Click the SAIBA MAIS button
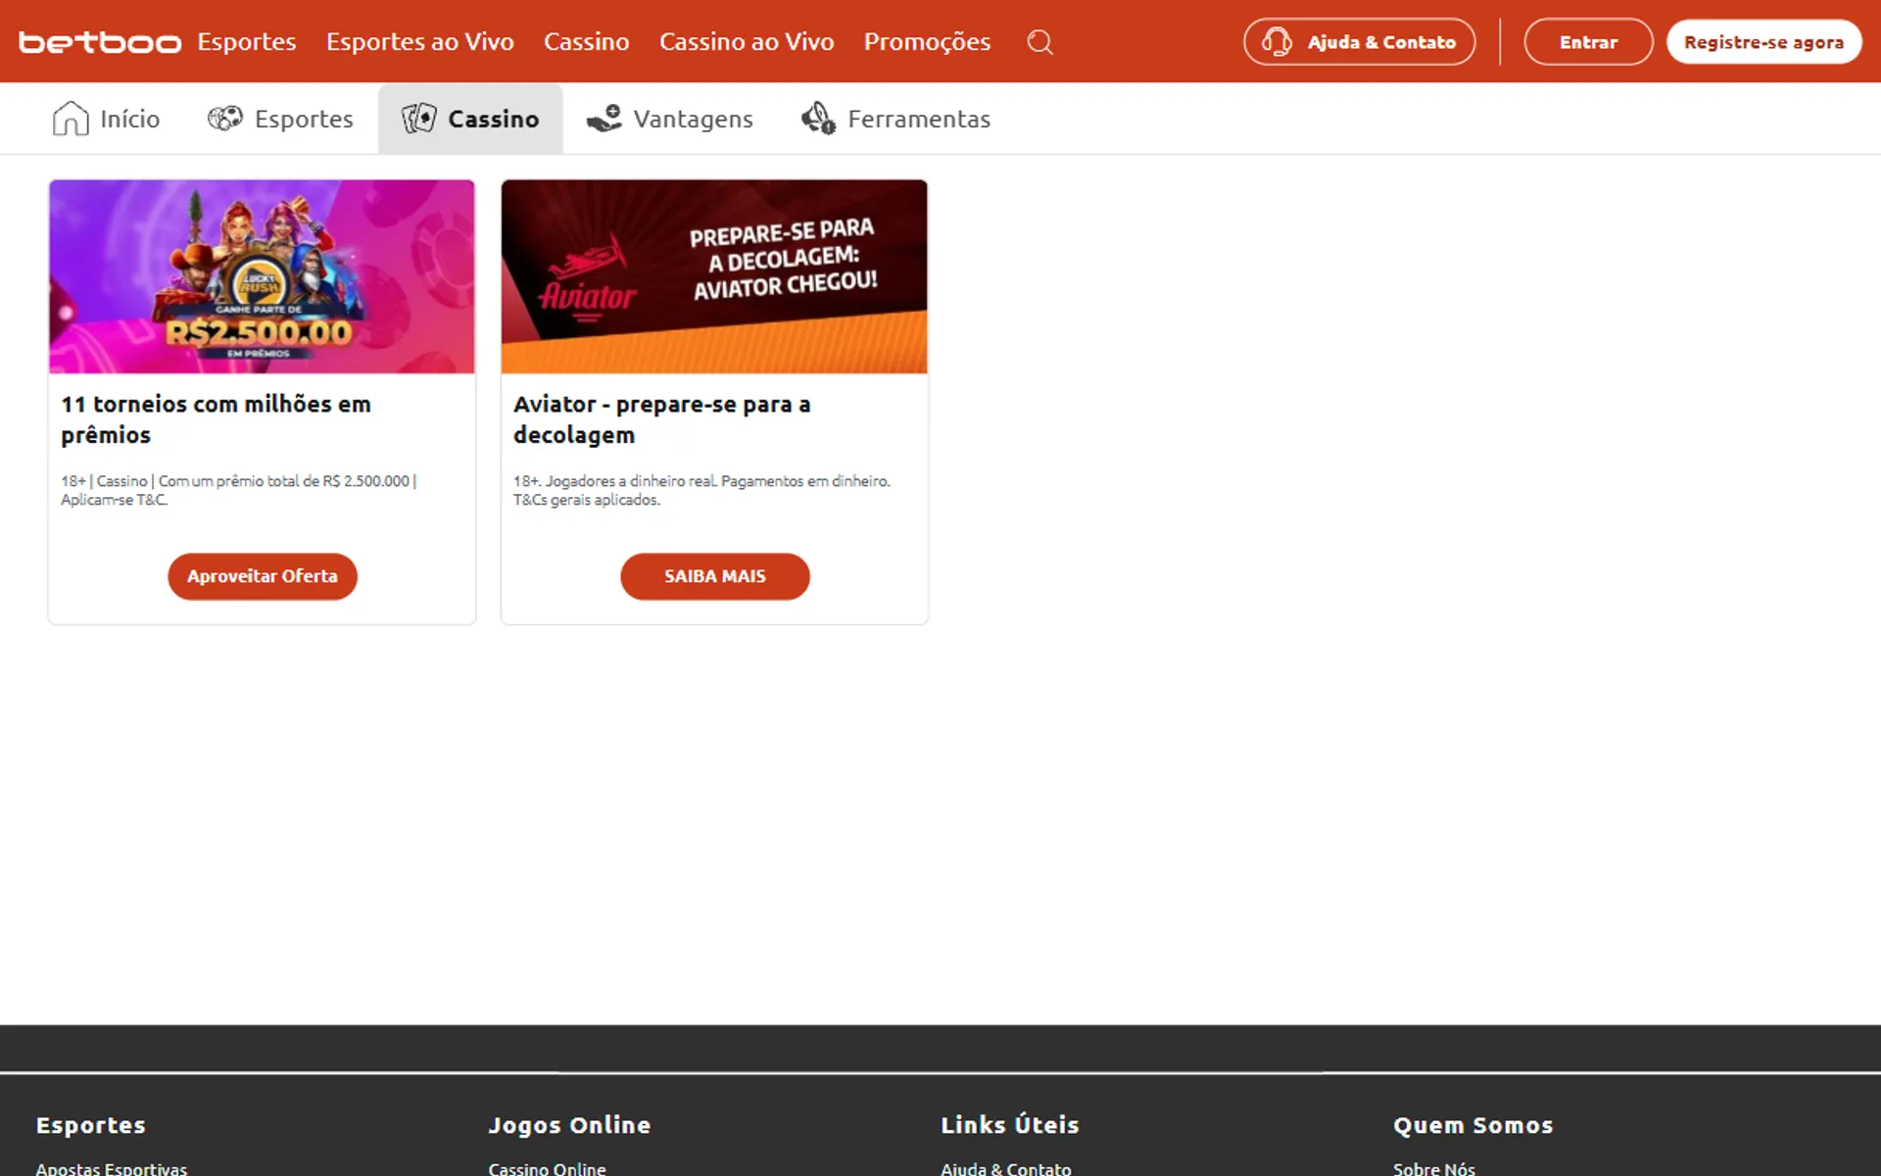The image size is (1881, 1176). click(x=714, y=576)
